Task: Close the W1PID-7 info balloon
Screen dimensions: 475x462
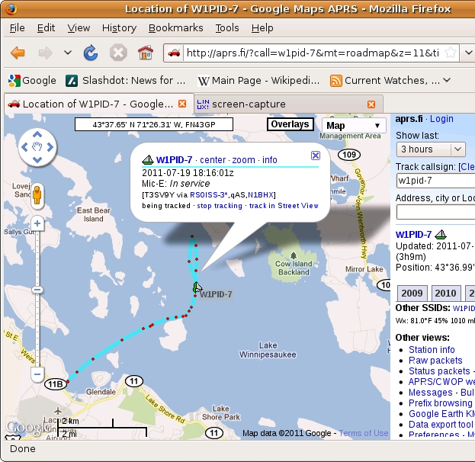Action: [316, 156]
